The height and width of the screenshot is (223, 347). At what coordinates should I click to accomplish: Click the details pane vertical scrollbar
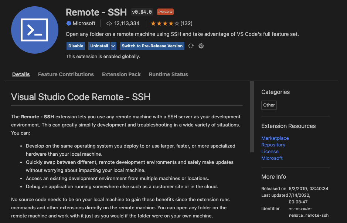point(252,117)
